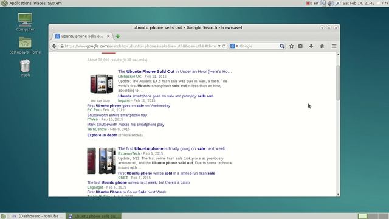Go back with the browser back arrow

pos(54,46)
